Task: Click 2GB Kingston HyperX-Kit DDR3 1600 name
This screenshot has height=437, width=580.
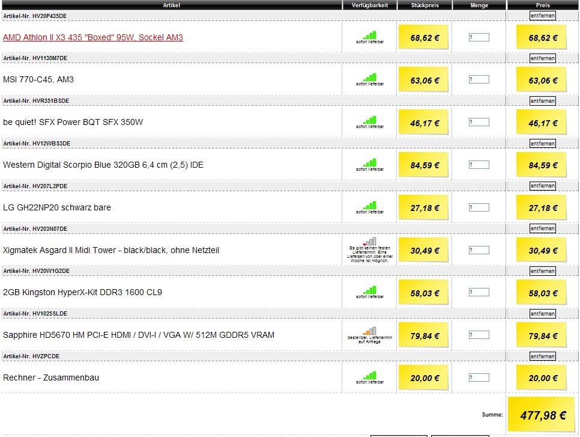Action: pos(82,292)
